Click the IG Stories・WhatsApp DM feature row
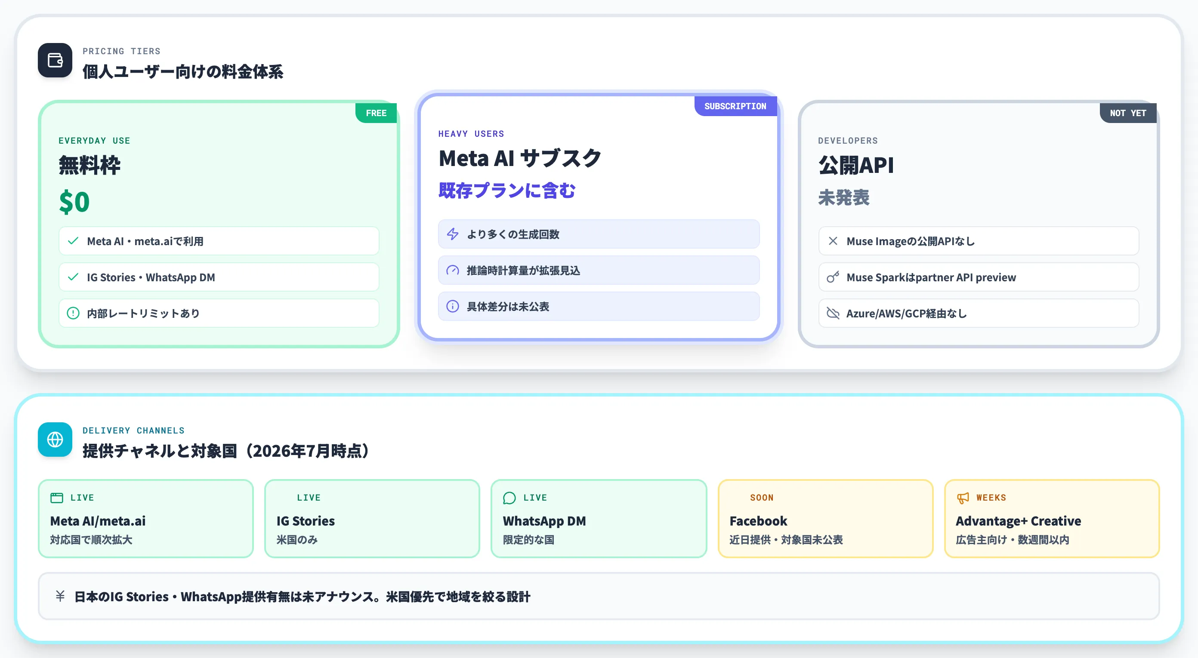 point(219,277)
